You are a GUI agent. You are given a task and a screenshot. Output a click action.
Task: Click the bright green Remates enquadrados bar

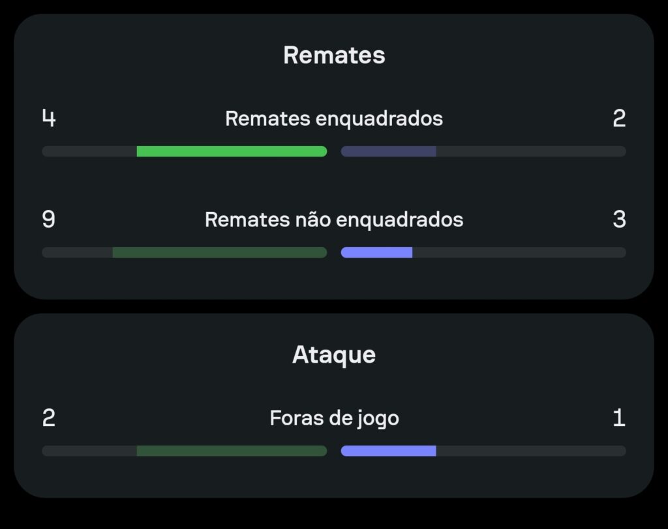coord(232,151)
